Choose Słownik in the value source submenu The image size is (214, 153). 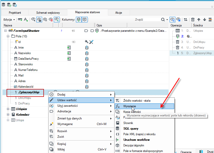[128, 123]
